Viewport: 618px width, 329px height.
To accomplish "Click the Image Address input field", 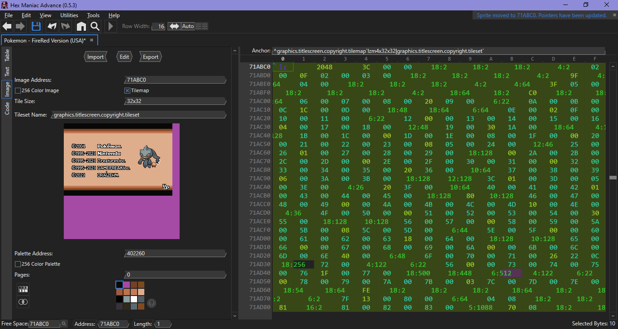I will [175, 80].
